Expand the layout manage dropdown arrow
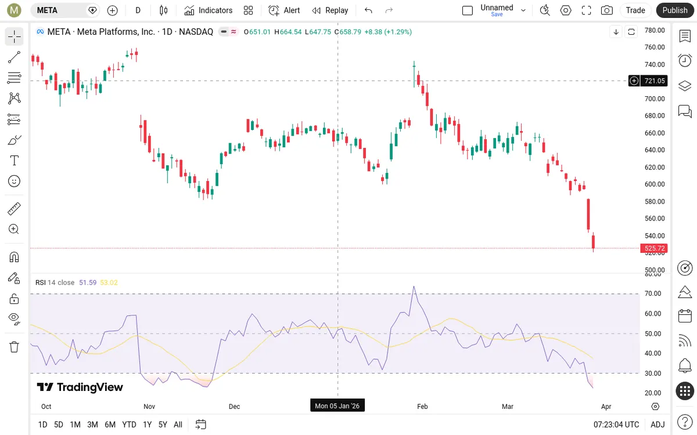The width and height of the screenshot is (697, 435). (523, 10)
